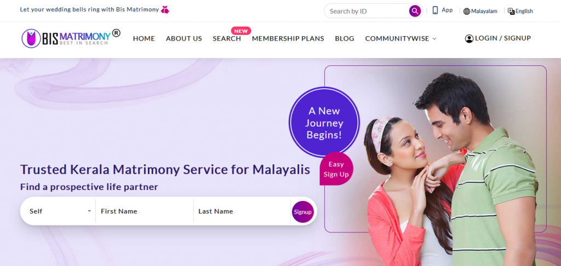The image size is (561, 266).
Task: Go to the About Us page
Action: pos(184,39)
